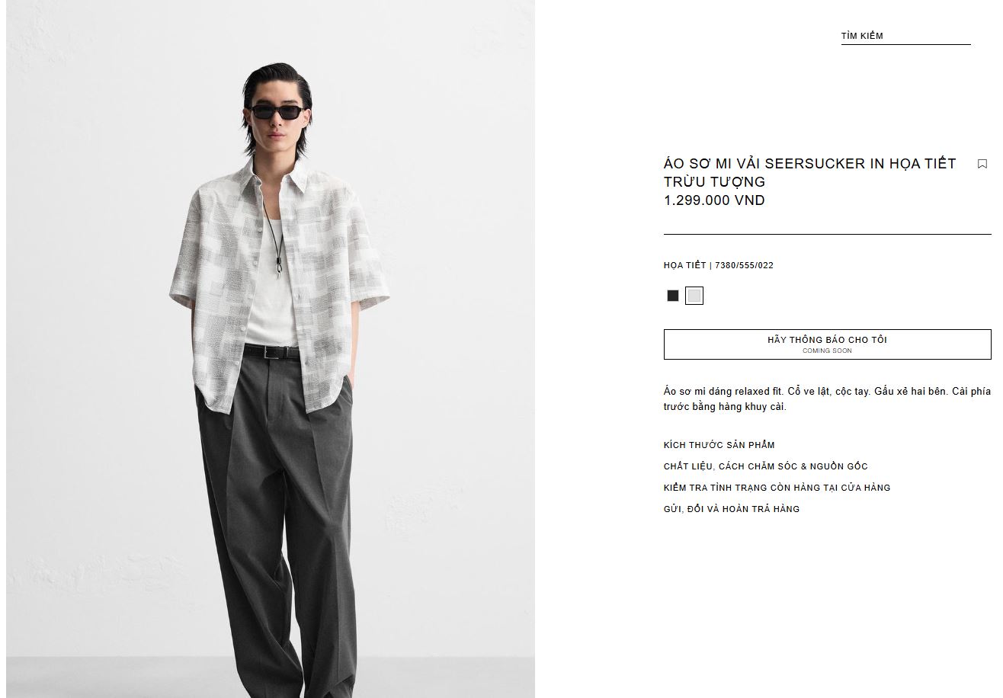
Task: Click the COMING SOON subtext
Action: [x=828, y=351]
